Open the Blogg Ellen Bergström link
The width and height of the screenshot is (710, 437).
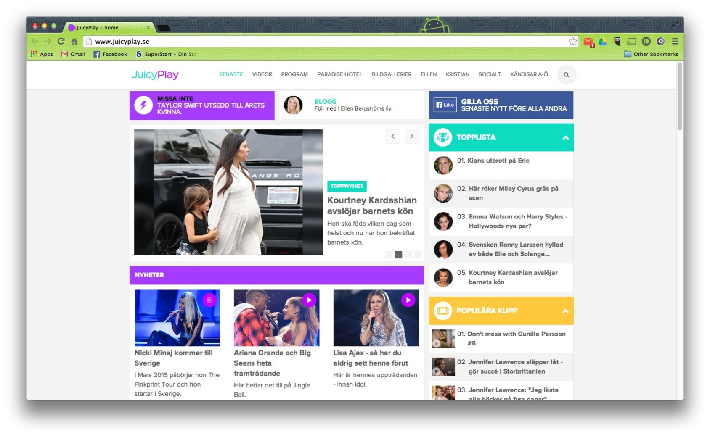point(351,105)
